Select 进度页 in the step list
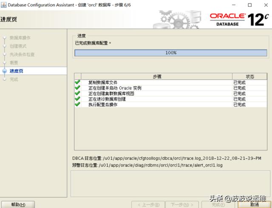Viewport: 272px width, 208px height. [16, 71]
